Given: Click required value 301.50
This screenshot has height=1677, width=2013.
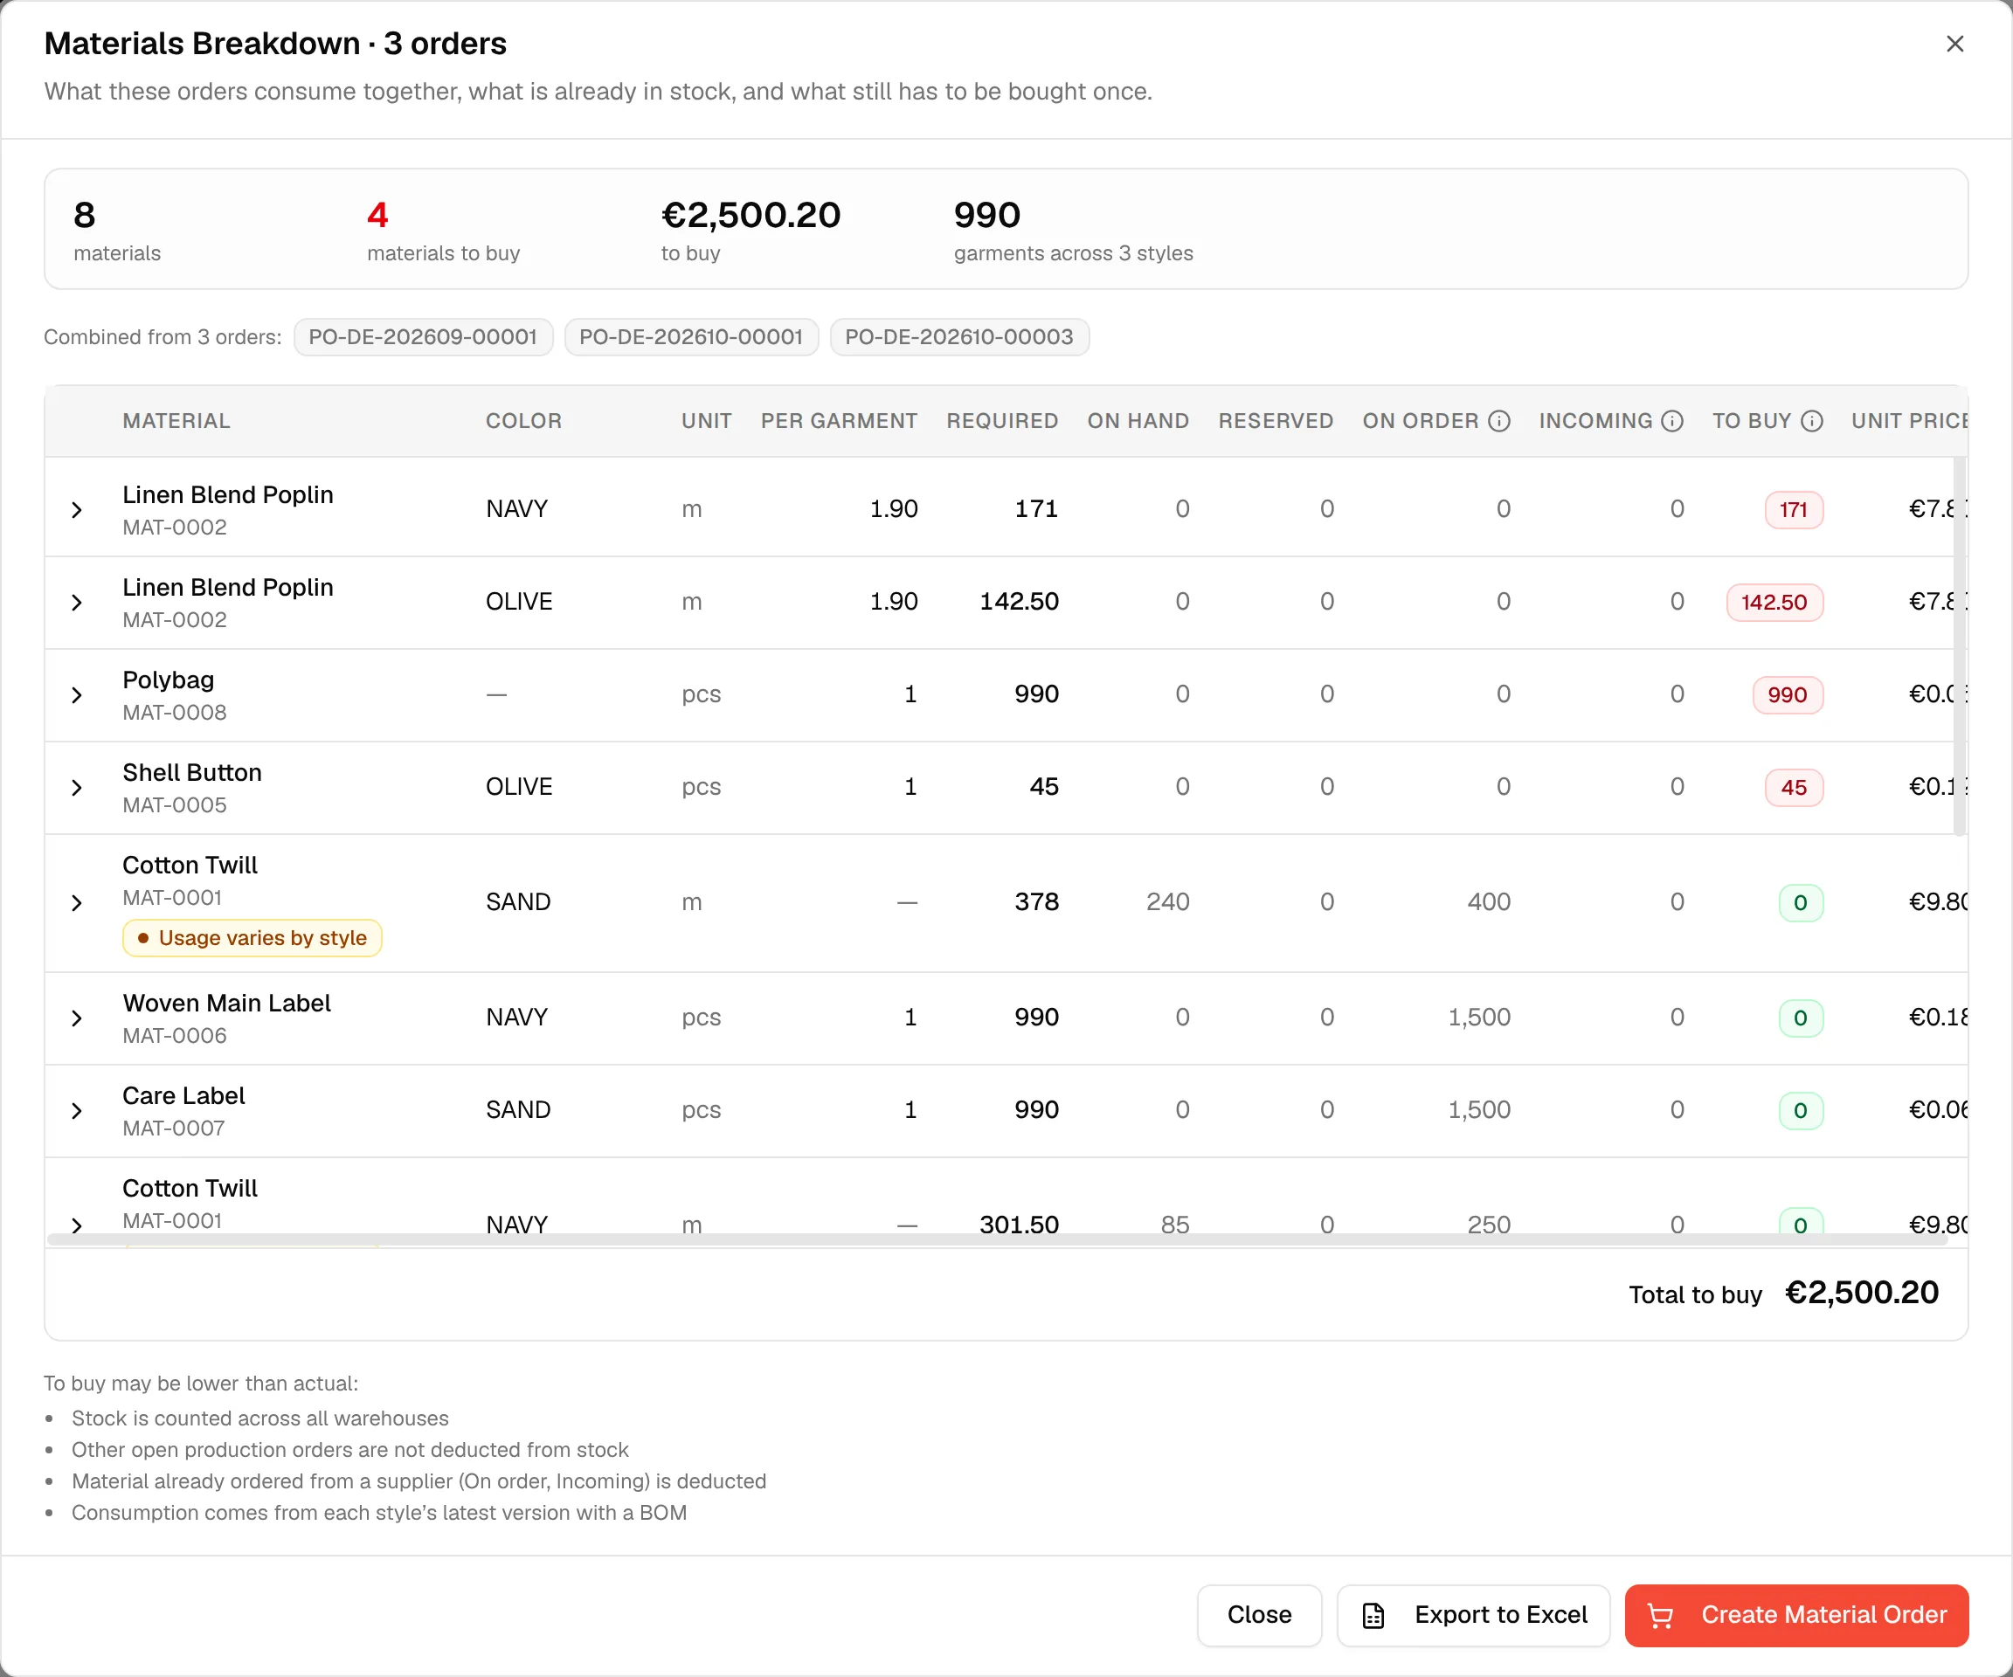Looking at the screenshot, I should coord(1019,1225).
